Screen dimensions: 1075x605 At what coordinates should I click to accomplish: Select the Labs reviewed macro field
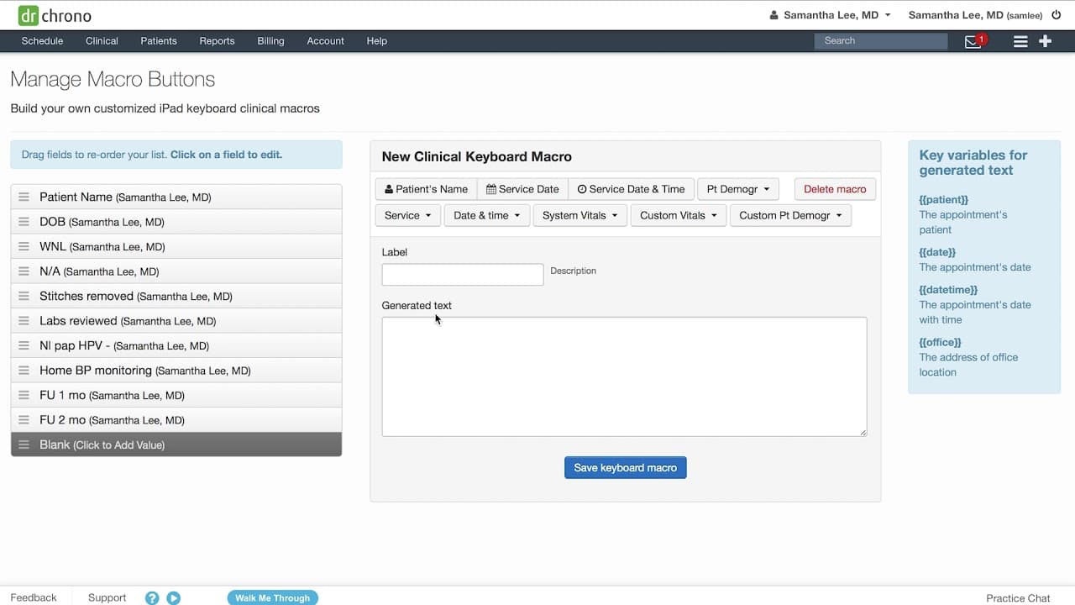[176, 321]
